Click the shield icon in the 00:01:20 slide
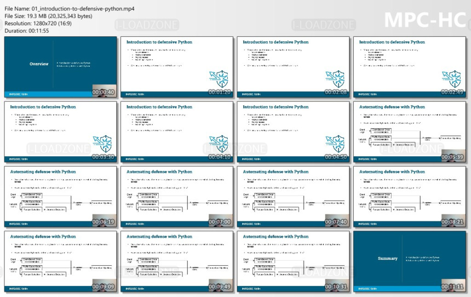 [x=219, y=79]
